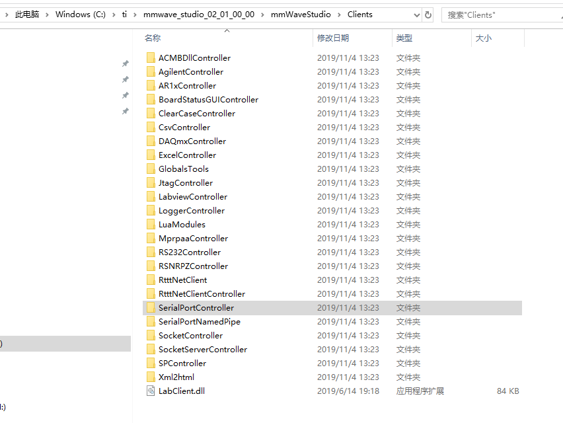This screenshot has height=423, width=563.
Task: Click the SocketServerController folder icon
Action: [151, 350]
